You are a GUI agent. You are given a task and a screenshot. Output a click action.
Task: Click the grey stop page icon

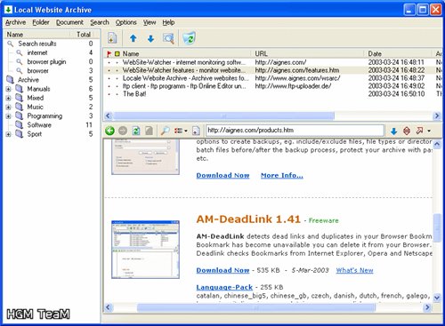[x=149, y=131]
